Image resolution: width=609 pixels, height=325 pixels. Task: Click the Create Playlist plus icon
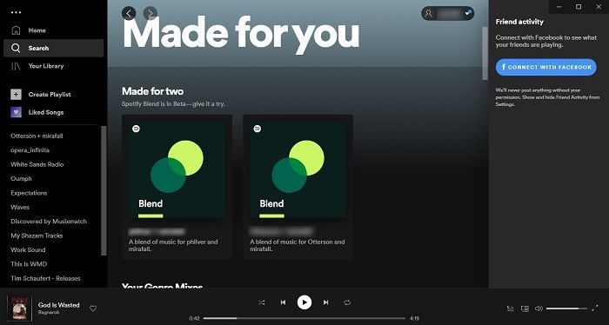[x=16, y=94]
